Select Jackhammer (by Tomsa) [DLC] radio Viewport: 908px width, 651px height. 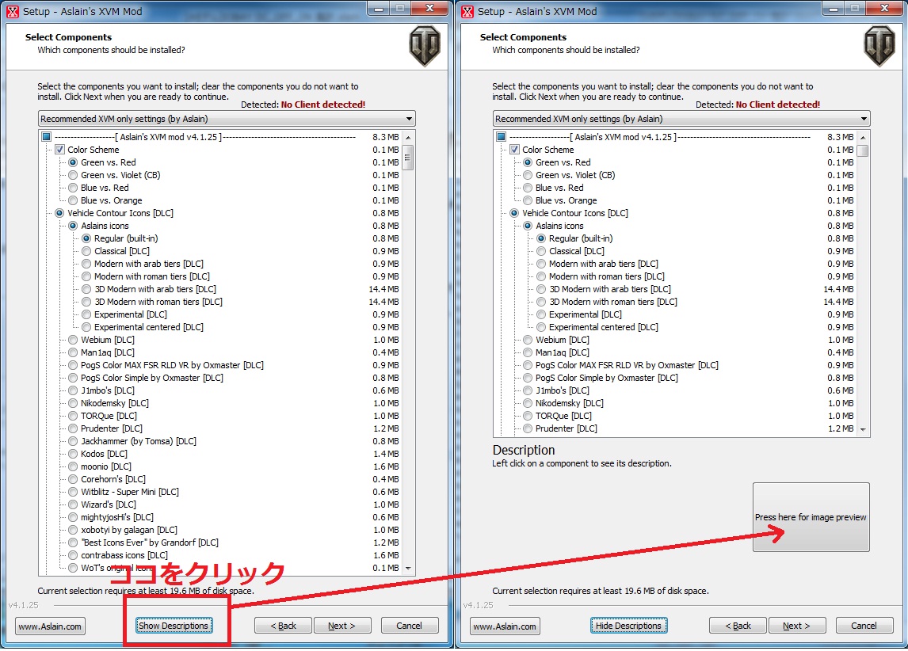pyautogui.click(x=73, y=441)
